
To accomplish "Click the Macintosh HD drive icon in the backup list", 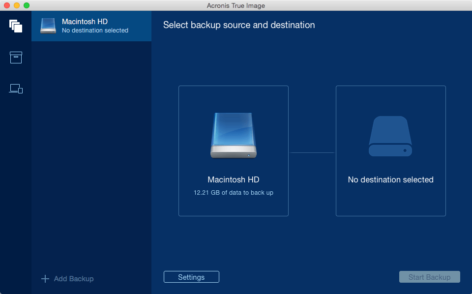I will (48, 26).
